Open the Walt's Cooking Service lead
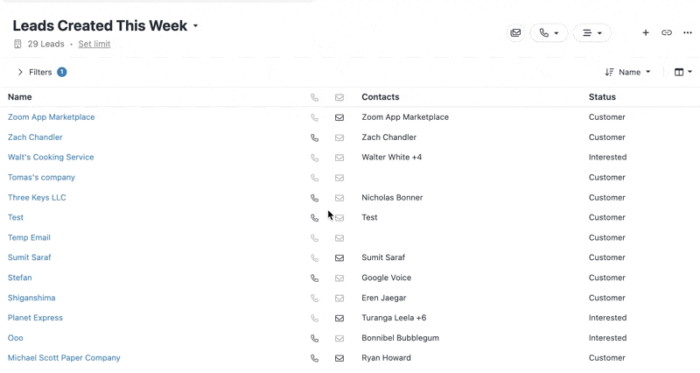700x373 pixels. [51, 158]
